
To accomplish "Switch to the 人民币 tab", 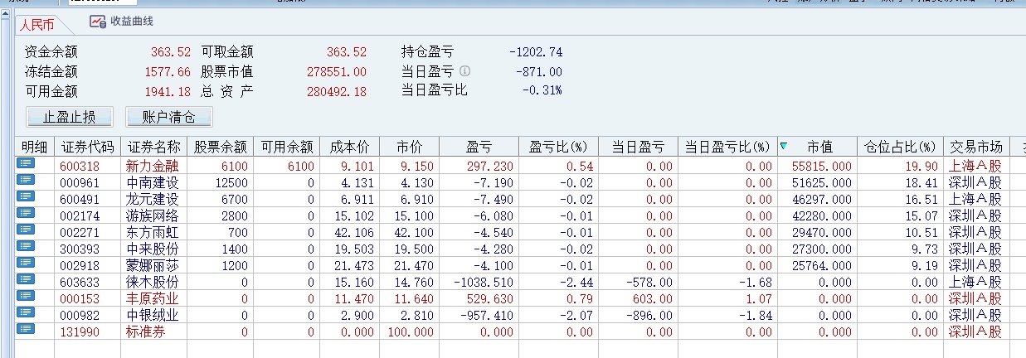I will 37,24.
